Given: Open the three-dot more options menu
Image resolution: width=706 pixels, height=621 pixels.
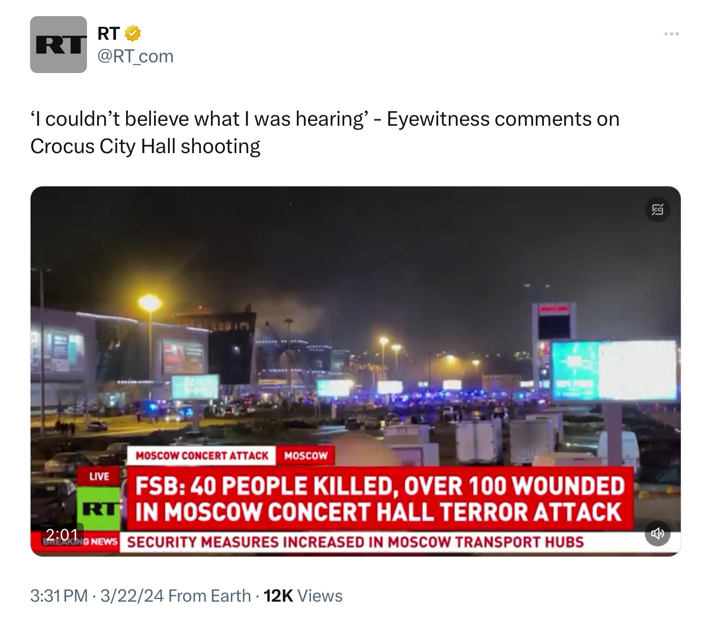Looking at the screenshot, I should [x=671, y=34].
